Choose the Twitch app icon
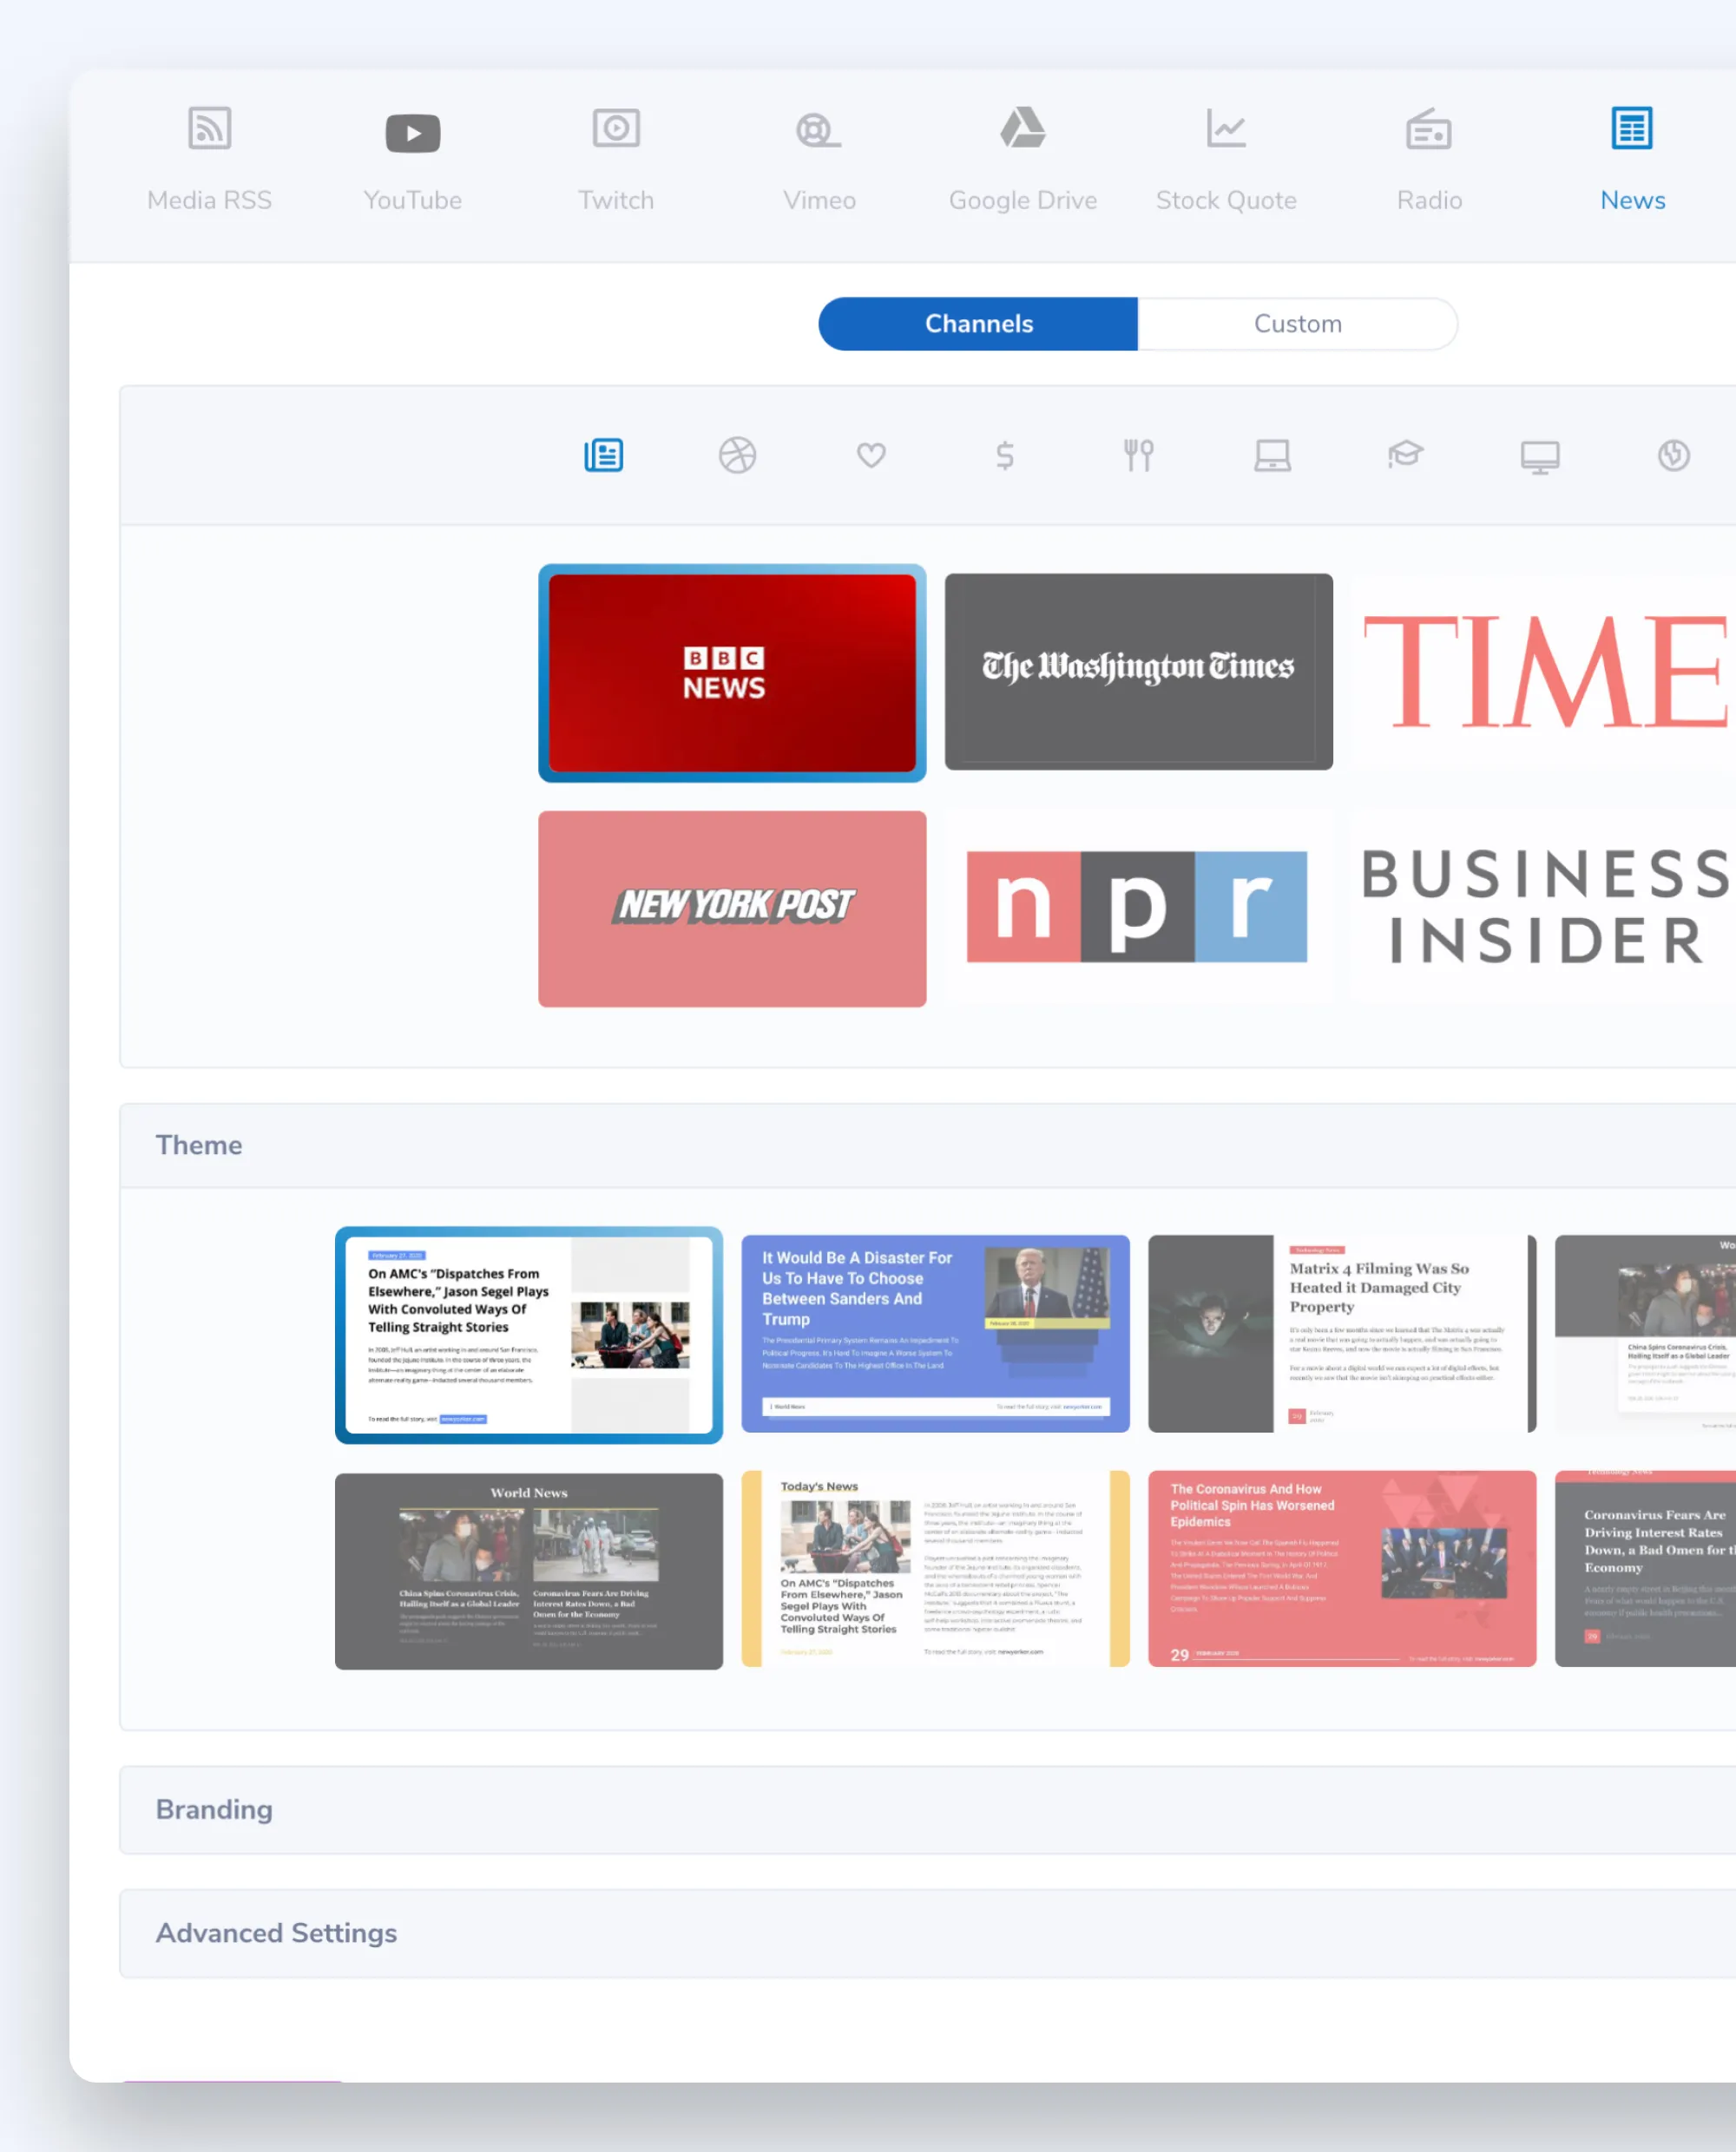Screen dimensions: 1736x2152 click(615, 129)
